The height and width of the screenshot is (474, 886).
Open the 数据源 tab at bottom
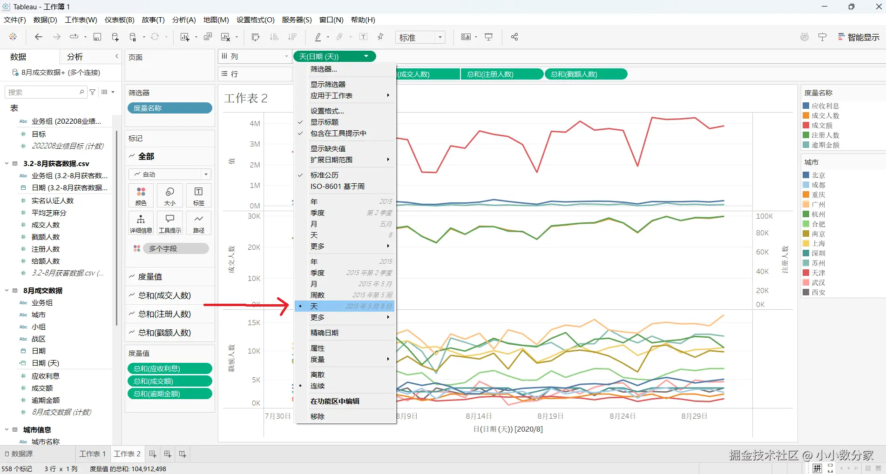pos(19,454)
